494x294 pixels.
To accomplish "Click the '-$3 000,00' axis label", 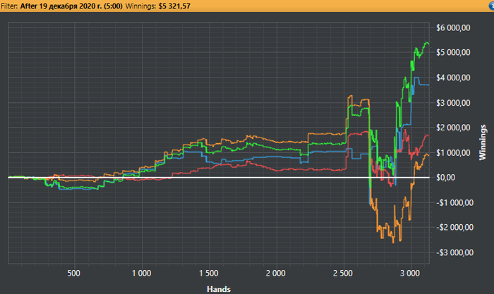I will [x=454, y=252].
